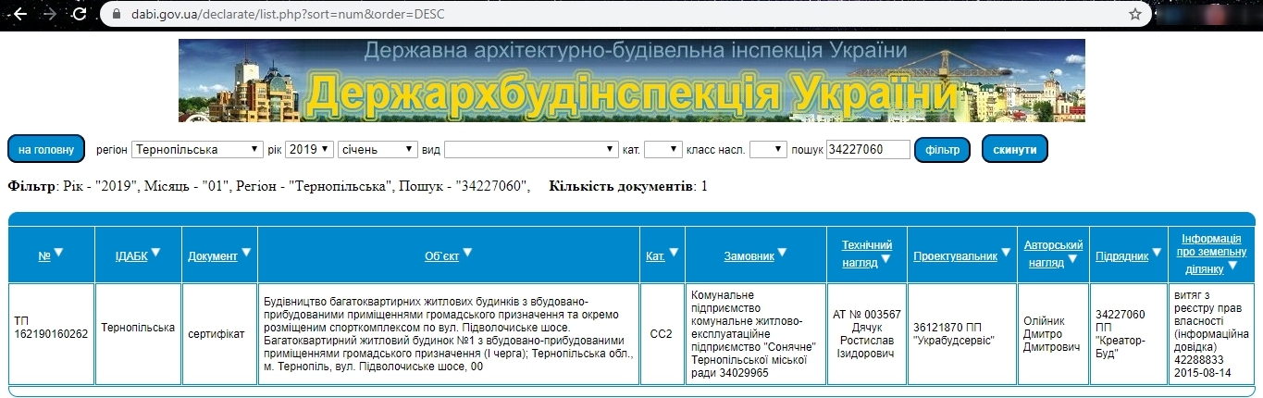This screenshot has width=1263, height=398.
Task: Select the cell ТП 162190160262
Action: (51, 334)
